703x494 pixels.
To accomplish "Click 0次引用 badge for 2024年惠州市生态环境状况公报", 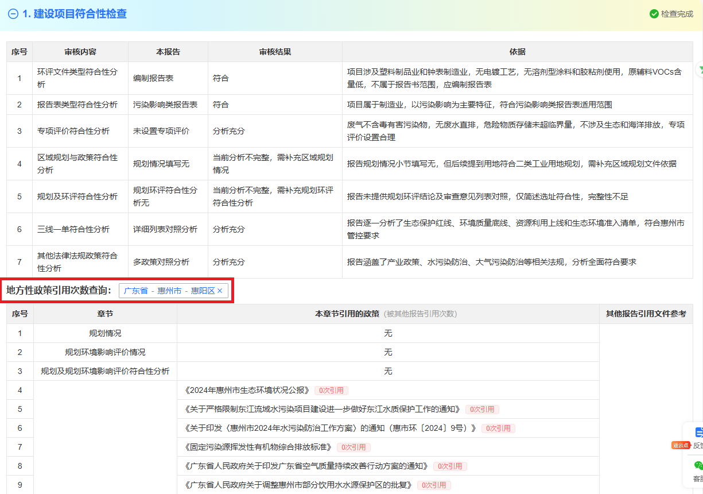I will 332,391.
